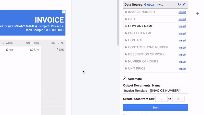
Task: Open the dropdown arrow on invoice header
Action: click(63, 12)
